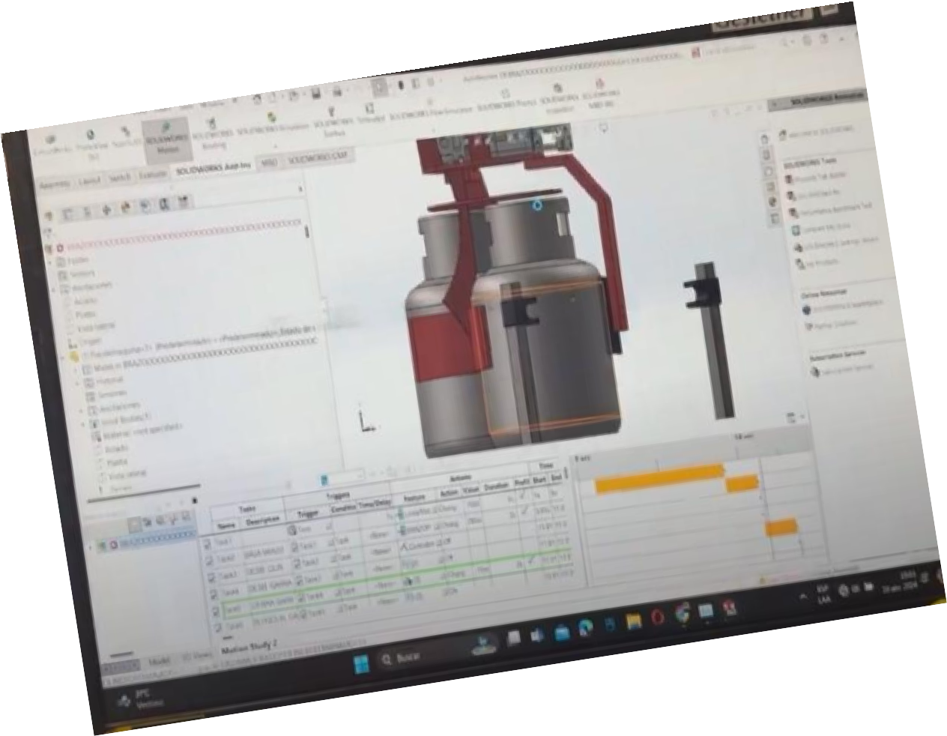This screenshot has width=947, height=736.
Task: Click the Save icon in quick access toolbar
Action: point(318,93)
